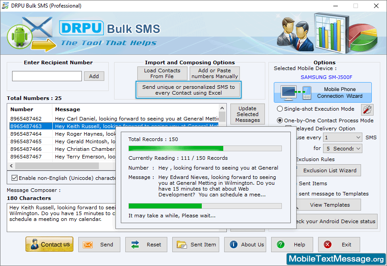Viewport: 387px width, 266px height.
Task: Select the row with number 8965487463
Action: pyautogui.click(x=114, y=126)
